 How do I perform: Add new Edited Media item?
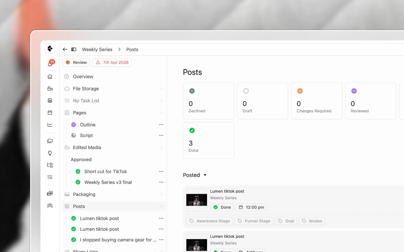click(161, 147)
